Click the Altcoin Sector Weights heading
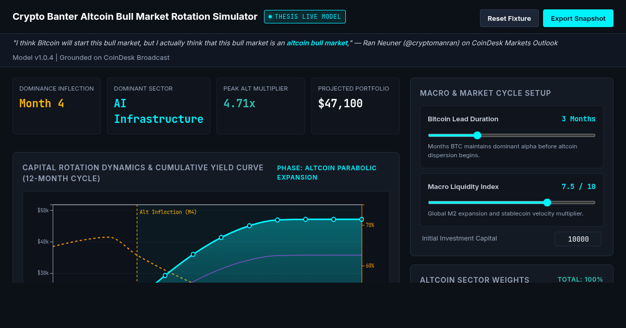 pos(475,280)
